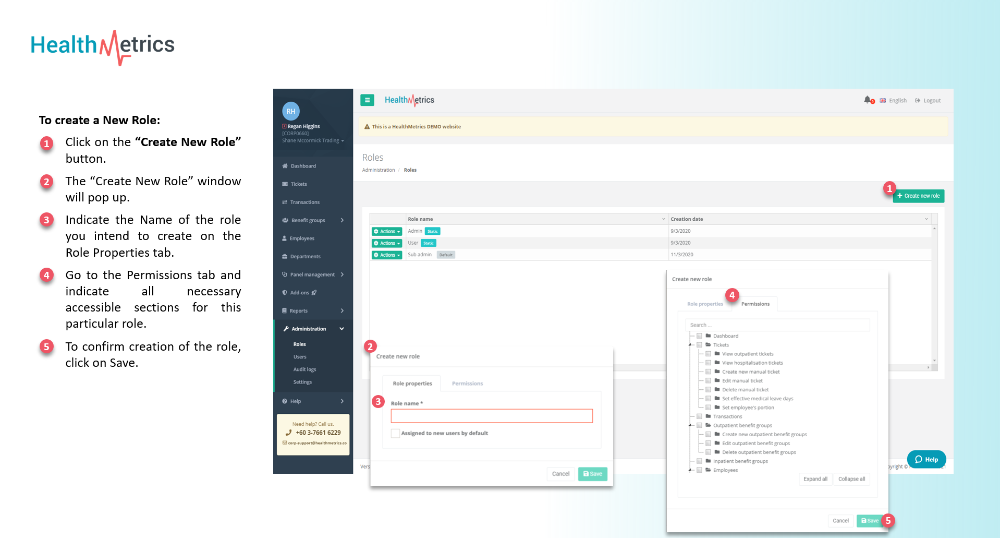Open the notifications bell icon
This screenshot has height=538, width=1000.
868,100
